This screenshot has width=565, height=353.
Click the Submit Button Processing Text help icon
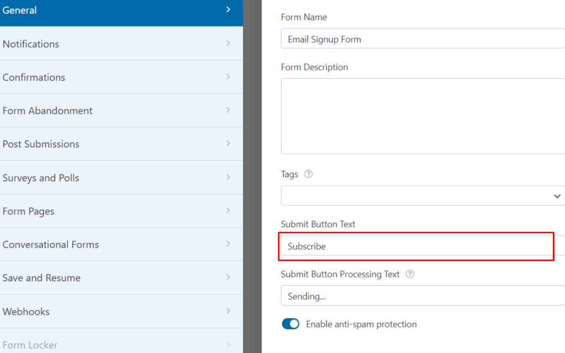409,274
